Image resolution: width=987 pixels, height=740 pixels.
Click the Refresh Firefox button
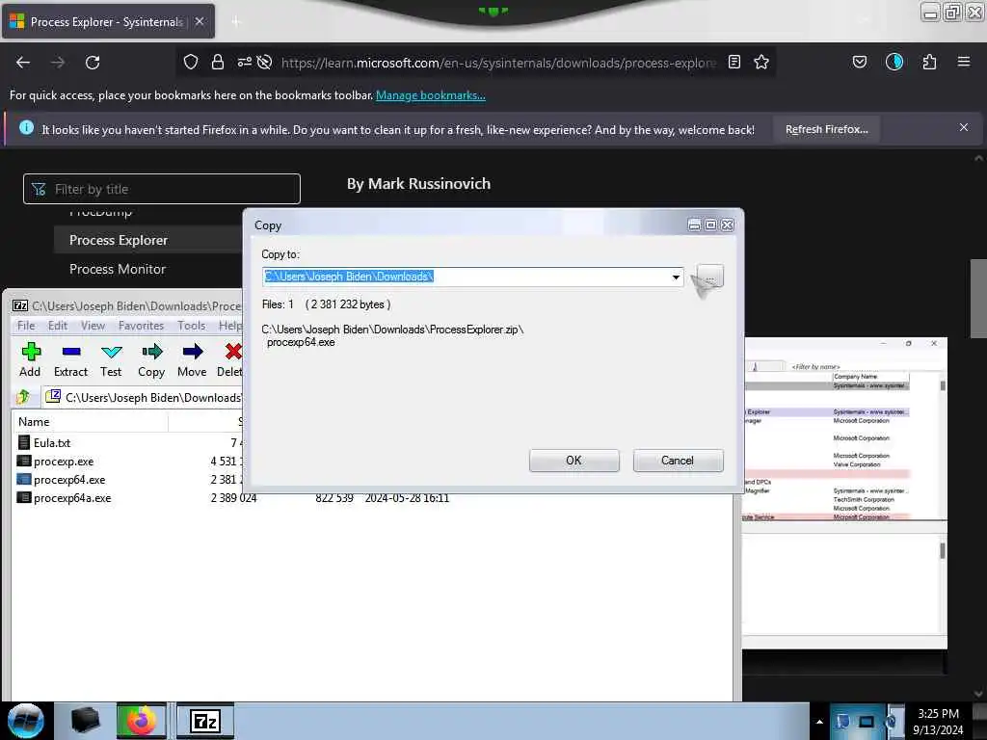(x=826, y=130)
